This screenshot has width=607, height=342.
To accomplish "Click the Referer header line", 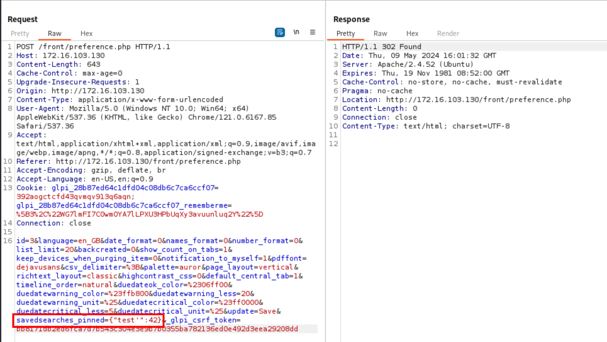I will (x=128, y=161).
